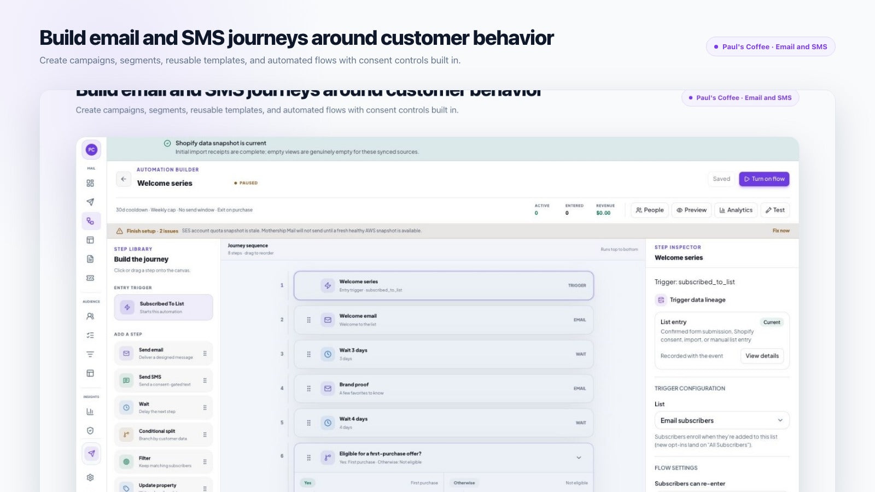Open the PC account avatar

pyautogui.click(x=91, y=149)
